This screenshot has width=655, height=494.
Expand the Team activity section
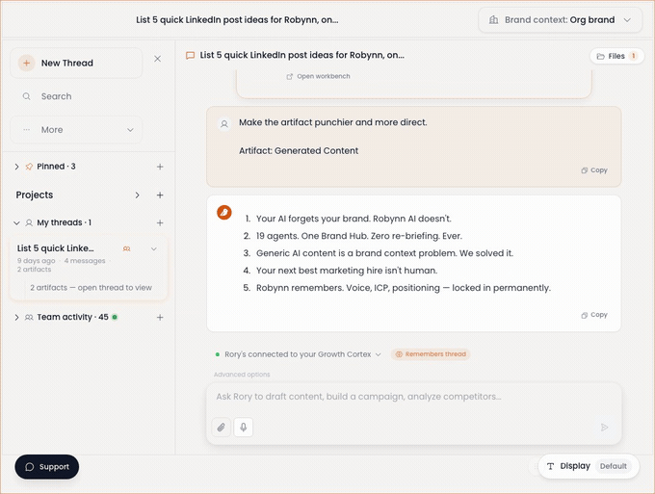coord(16,318)
